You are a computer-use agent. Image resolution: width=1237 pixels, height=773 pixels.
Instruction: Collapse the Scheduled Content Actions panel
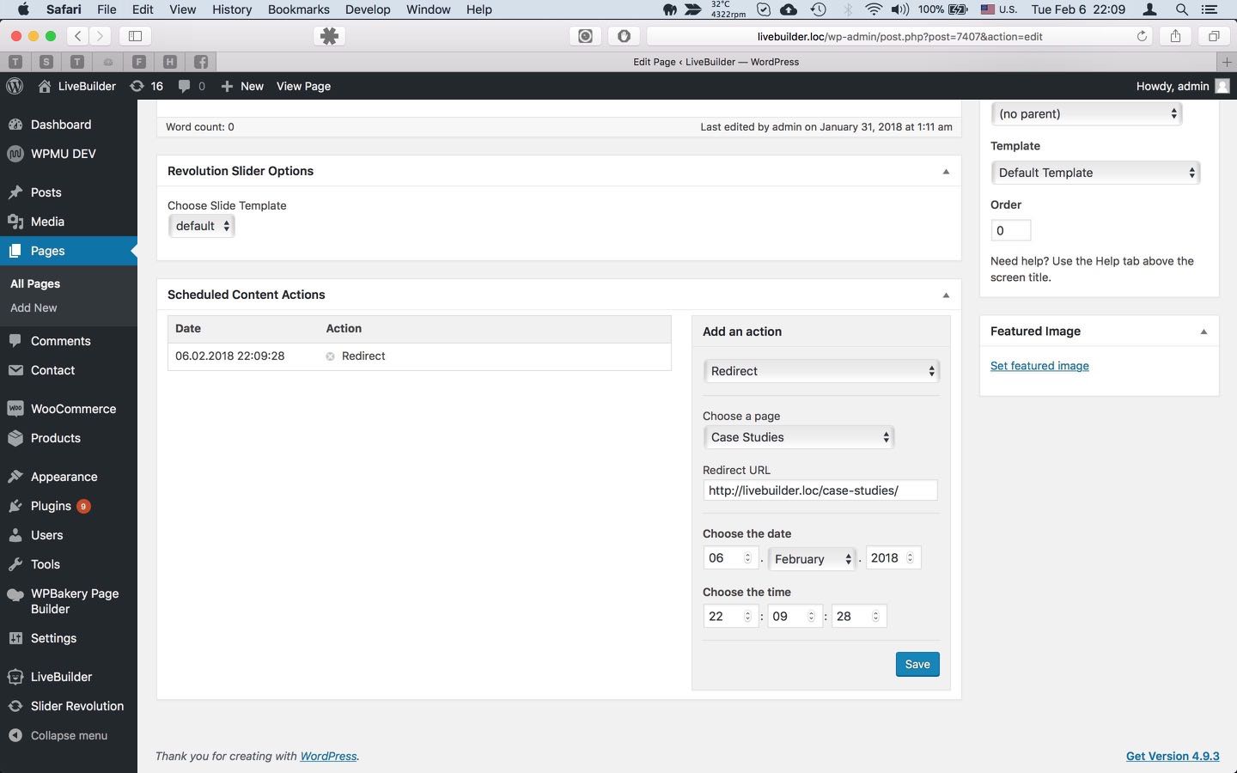coord(946,295)
